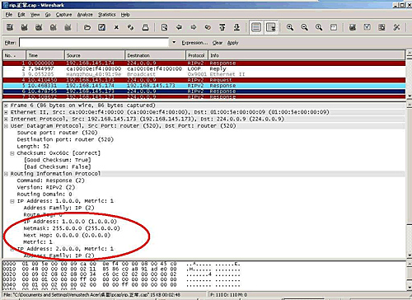Edit capture filters icon
This screenshot has height=300, width=412.
pos(353,27)
